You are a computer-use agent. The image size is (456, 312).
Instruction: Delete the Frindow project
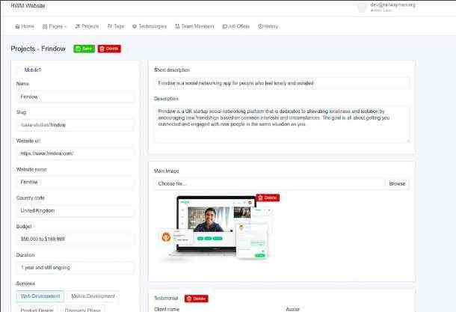109,49
